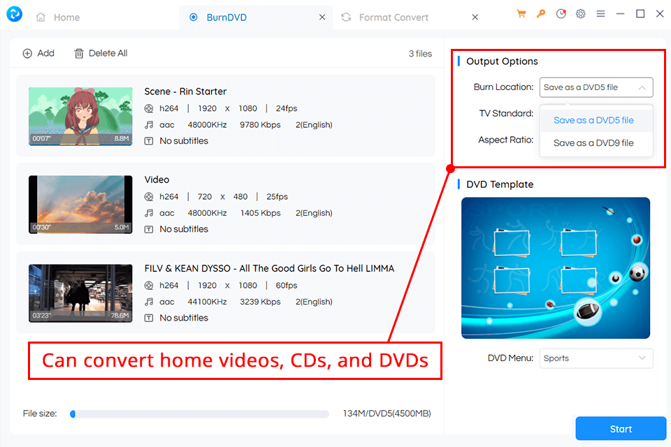This screenshot has height=447, width=671.
Task: Click the key registration icon
Action: pyautogui.click(x=541, y=13)
